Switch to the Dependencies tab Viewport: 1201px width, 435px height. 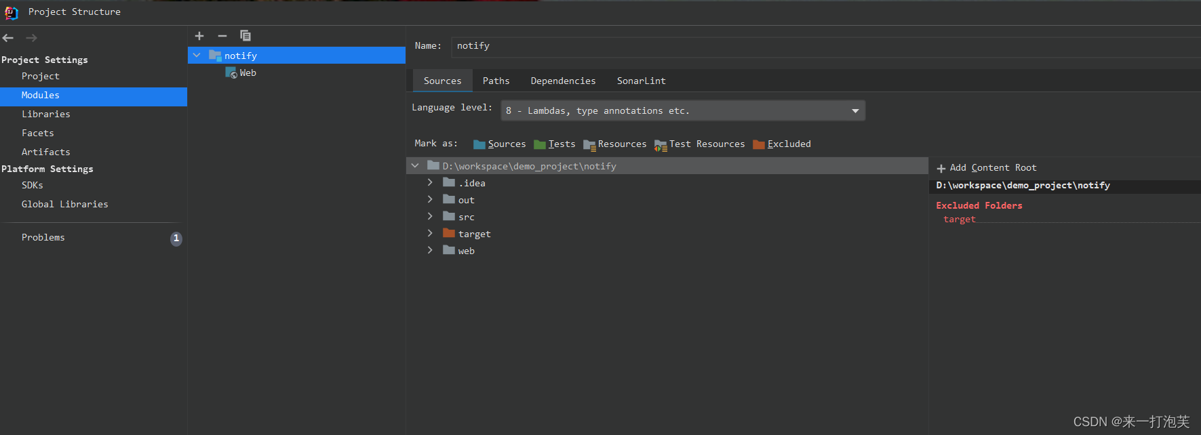[x=563, y=81]
